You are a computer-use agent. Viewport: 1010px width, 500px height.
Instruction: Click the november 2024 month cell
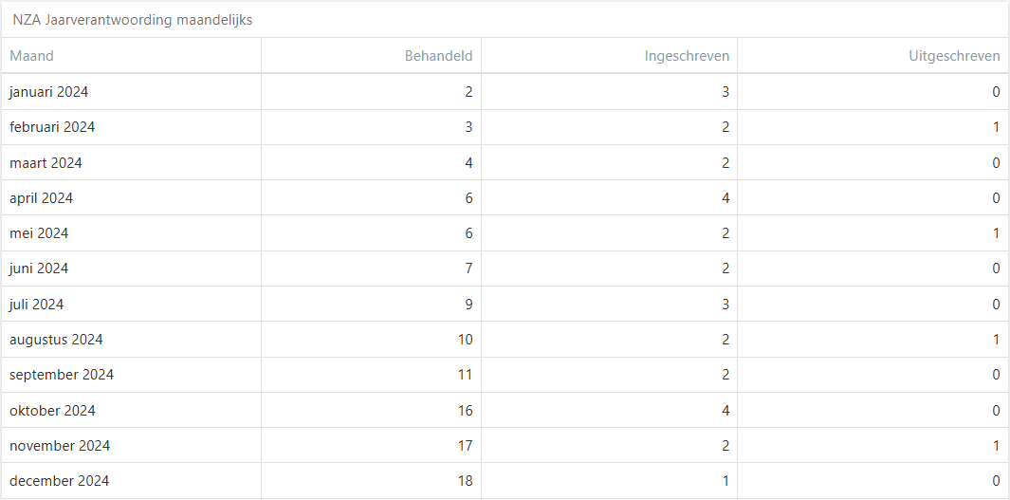click(61, 446)
